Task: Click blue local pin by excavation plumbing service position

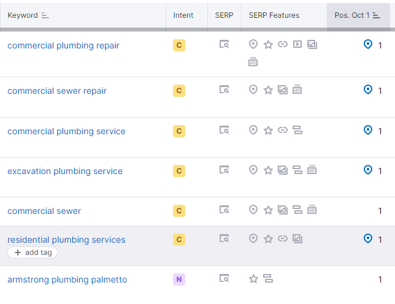Action: [x=368, y=170]
